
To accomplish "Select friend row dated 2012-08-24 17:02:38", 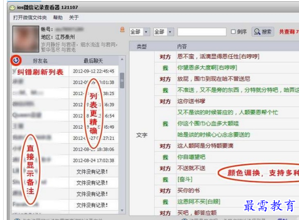I will coord(65,161).
